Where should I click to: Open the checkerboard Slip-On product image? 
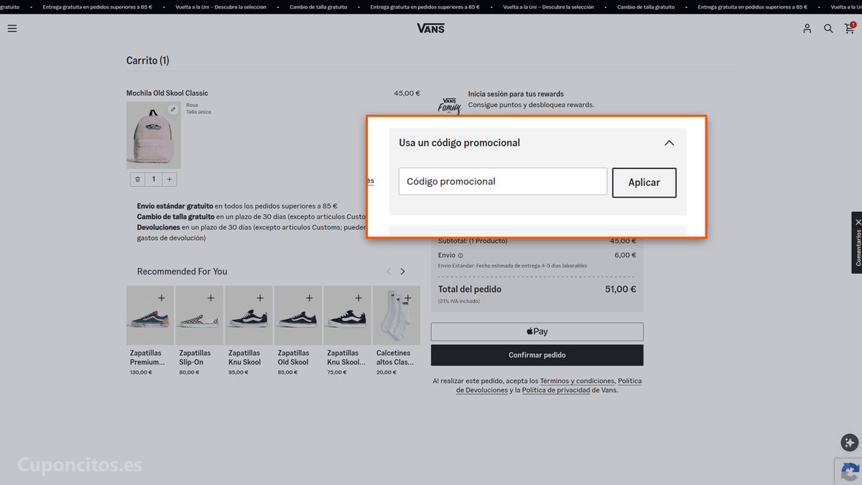coord(199,315)
